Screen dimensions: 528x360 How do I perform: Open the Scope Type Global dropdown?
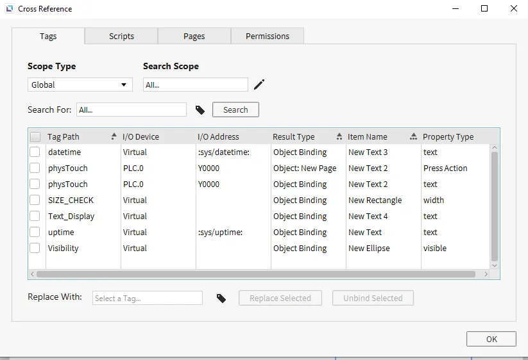point(80,85)
